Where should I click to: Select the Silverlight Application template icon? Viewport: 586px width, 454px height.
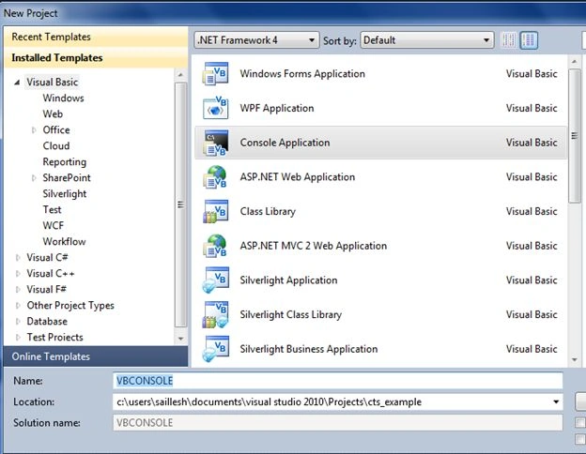coord(215,280)
